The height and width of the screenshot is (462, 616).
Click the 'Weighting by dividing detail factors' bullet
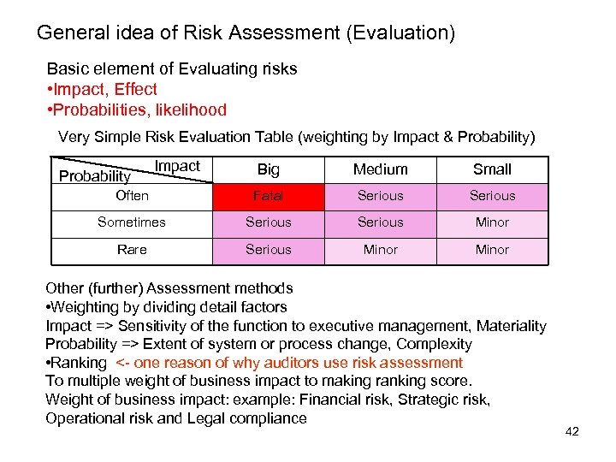point(166,306)
